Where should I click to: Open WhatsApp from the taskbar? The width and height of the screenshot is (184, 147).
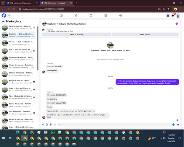tap(53, 132)
